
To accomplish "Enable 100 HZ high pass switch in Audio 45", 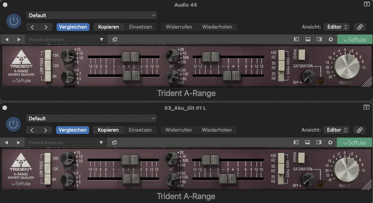I will tap(282, 55).
